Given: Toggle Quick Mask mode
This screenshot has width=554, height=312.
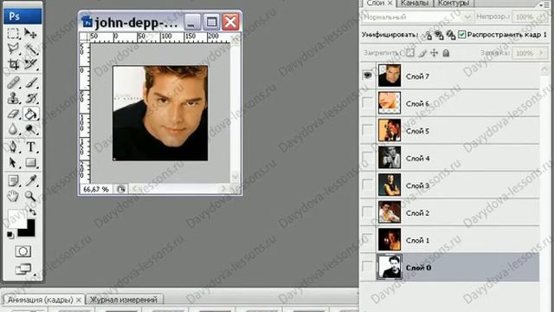Looking at the screenshot, I should tap(23, 251).
